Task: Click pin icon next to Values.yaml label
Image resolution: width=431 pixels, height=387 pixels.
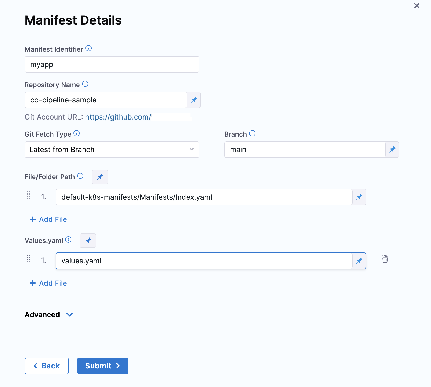Action: [x=88, y=241]
